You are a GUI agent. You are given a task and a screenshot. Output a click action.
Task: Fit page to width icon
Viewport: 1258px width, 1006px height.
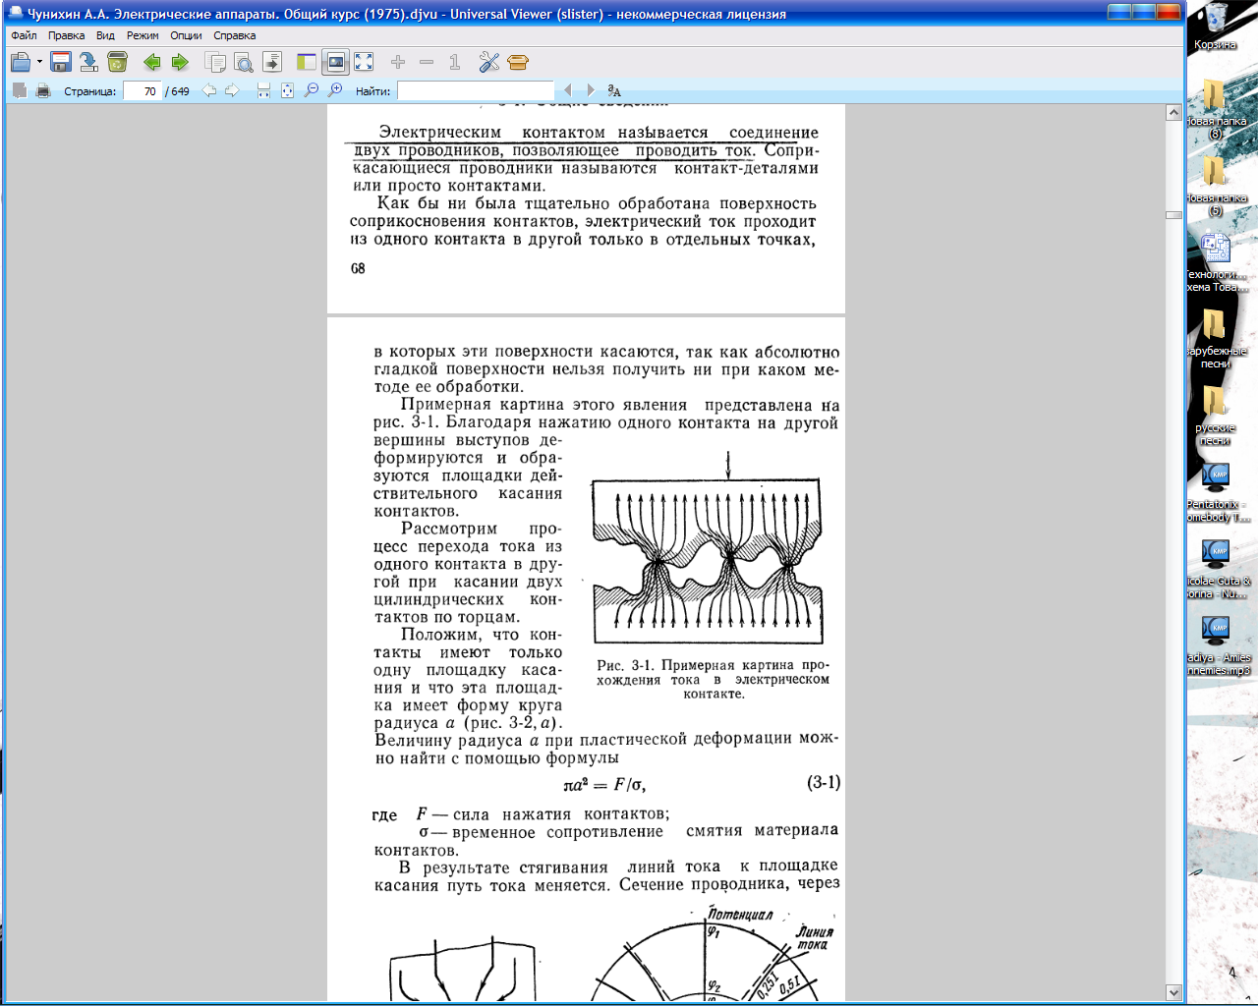point(263,90)
